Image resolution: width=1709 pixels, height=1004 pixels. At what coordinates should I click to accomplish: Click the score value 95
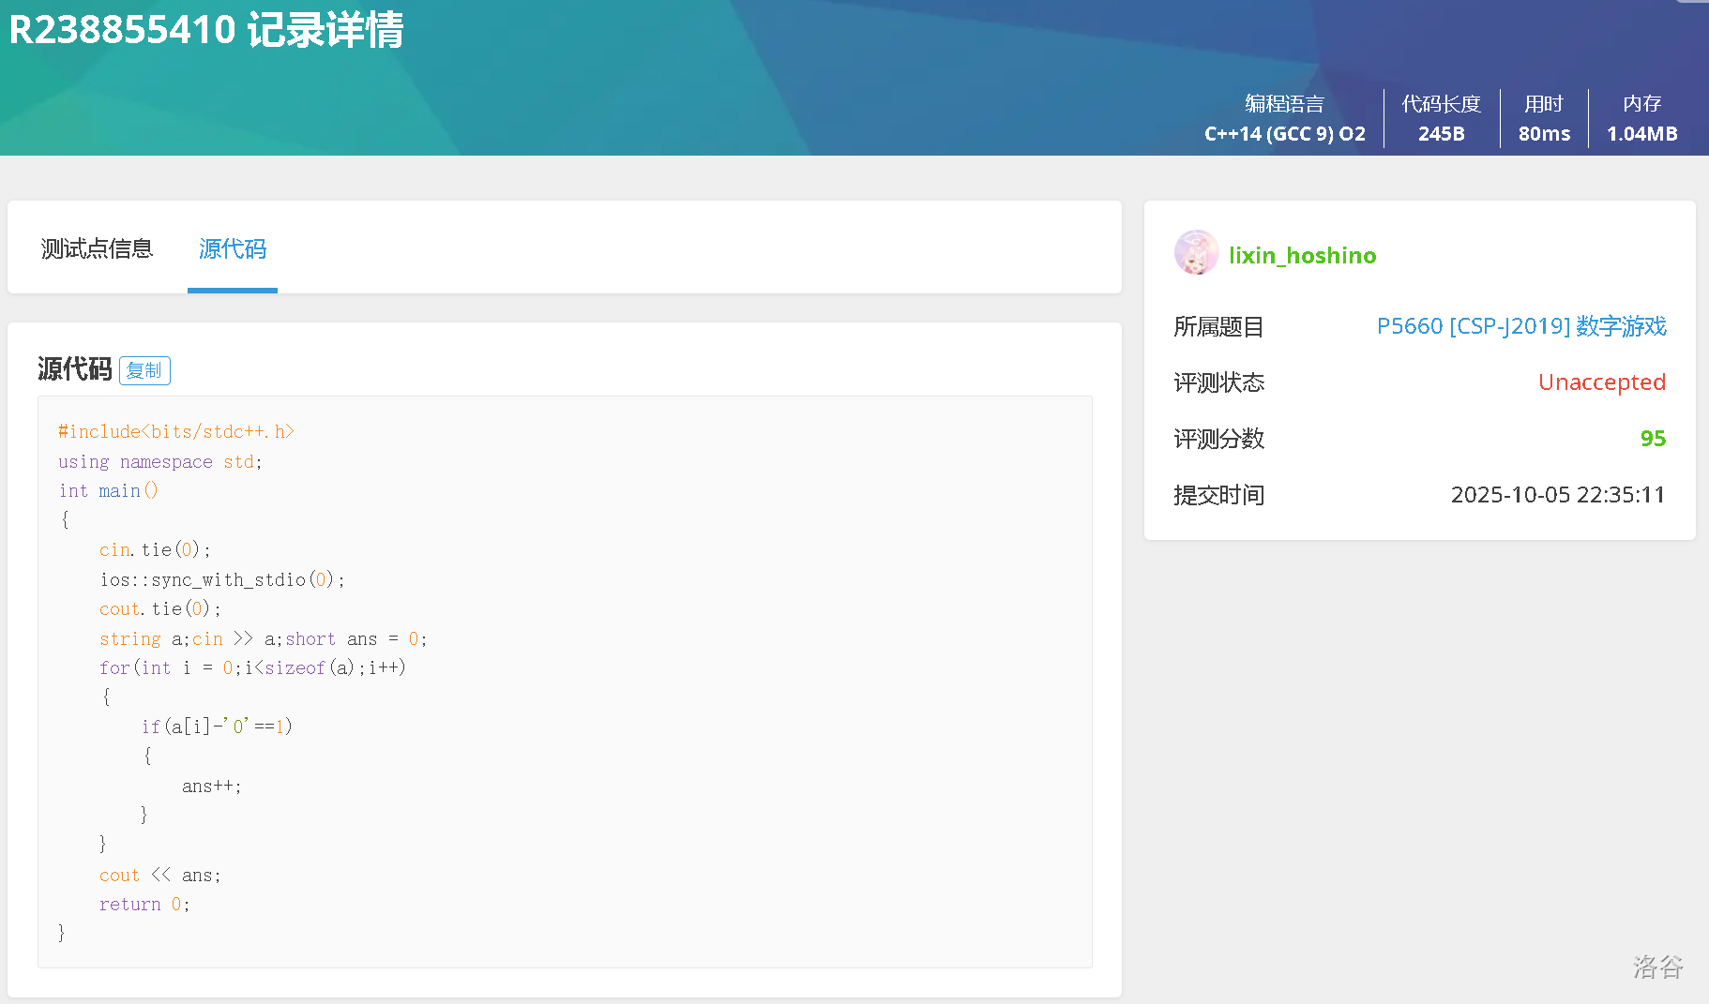(1653, 439)
